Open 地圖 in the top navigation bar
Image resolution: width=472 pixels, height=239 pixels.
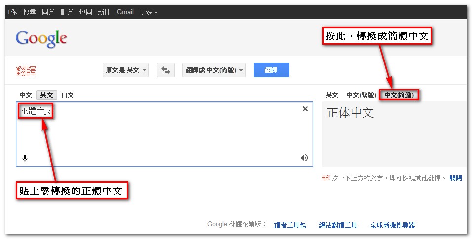pyautogui.click(x=86, y=12)
